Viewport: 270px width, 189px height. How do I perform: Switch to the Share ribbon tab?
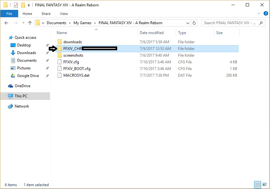[46, 14]
